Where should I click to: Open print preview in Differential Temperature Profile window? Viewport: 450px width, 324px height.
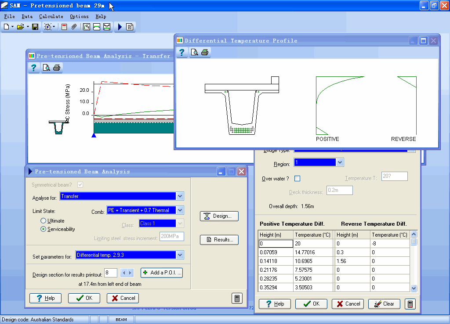tap(195, 52)
